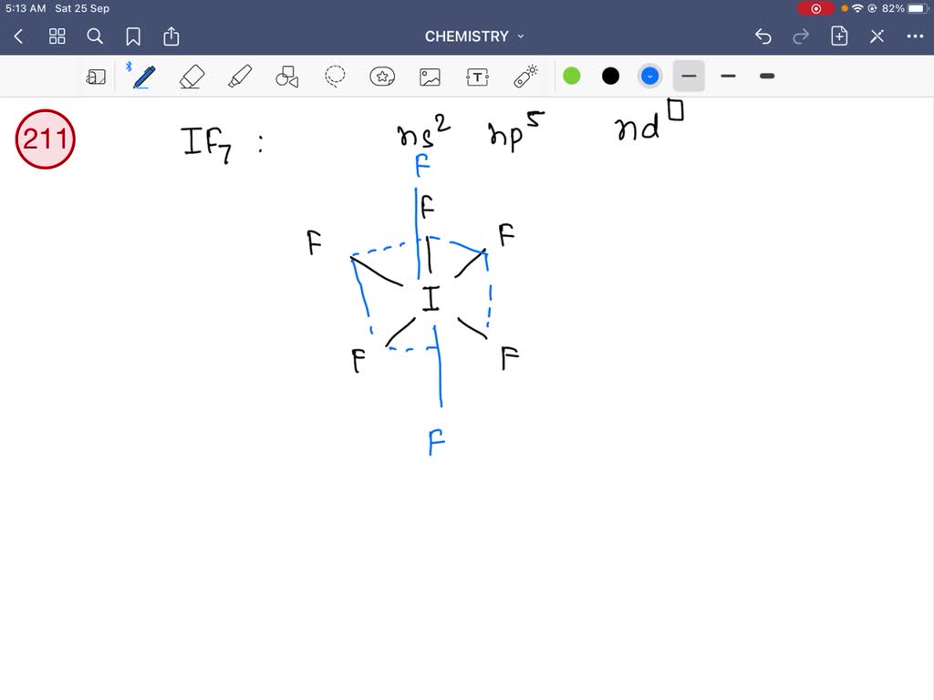Toggle the Bookmark for this note
This screenshot has width=934, height=700.
coord(133,36)
